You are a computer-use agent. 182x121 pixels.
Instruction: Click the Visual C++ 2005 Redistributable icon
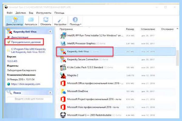[x=63, y=115]
